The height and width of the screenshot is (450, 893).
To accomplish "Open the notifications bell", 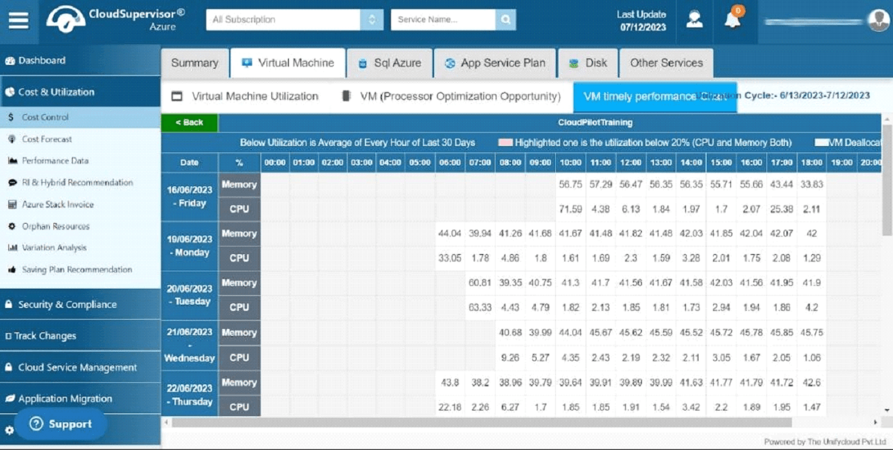I will pyautogui.click(x=732, y=19).
